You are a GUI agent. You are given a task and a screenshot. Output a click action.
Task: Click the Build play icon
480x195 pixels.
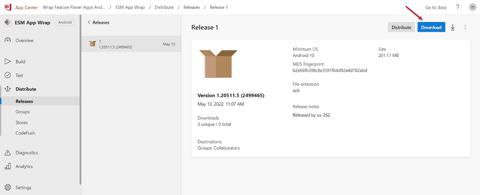[x=7, y=62]
